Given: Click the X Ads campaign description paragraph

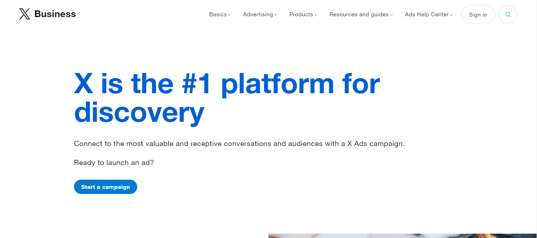Looking at the screenshot, I should (x=239, y=144).
